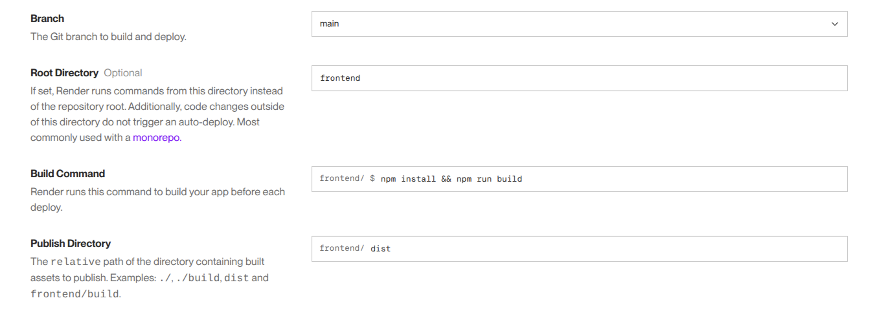Click 'The Git branch to build and deploy' description

tap(108, 37)
